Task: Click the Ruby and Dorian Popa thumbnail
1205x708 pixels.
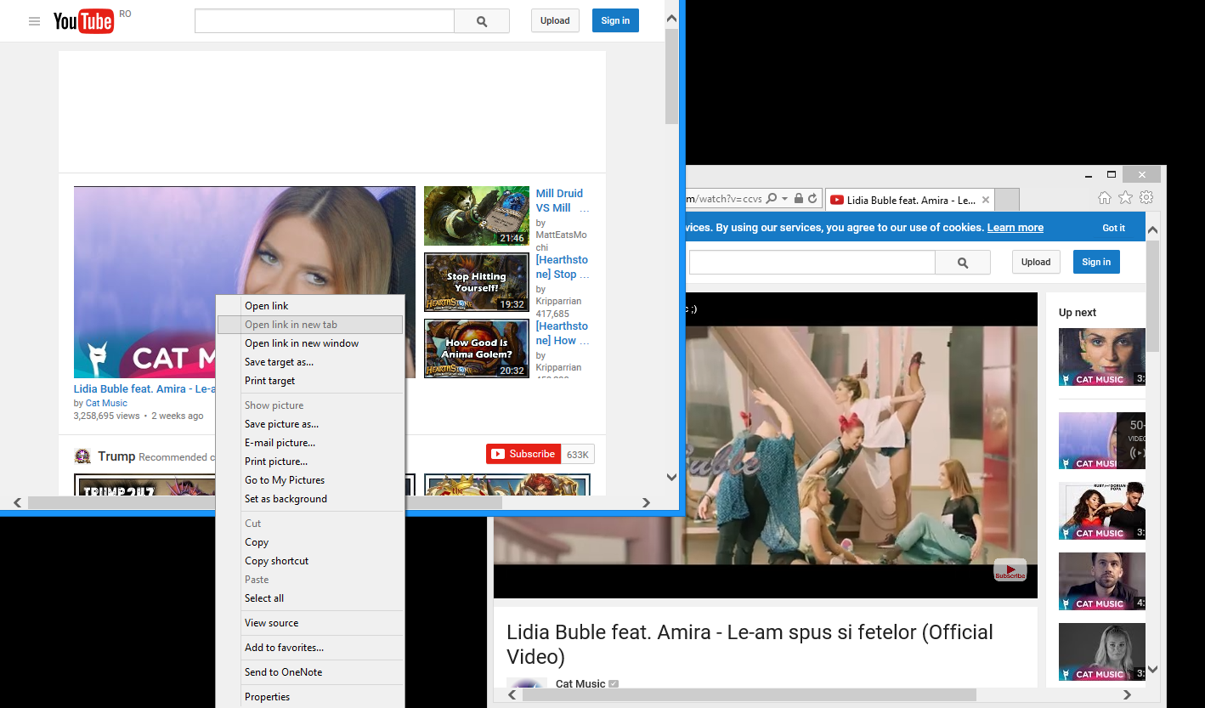Action: (1101, 511)
